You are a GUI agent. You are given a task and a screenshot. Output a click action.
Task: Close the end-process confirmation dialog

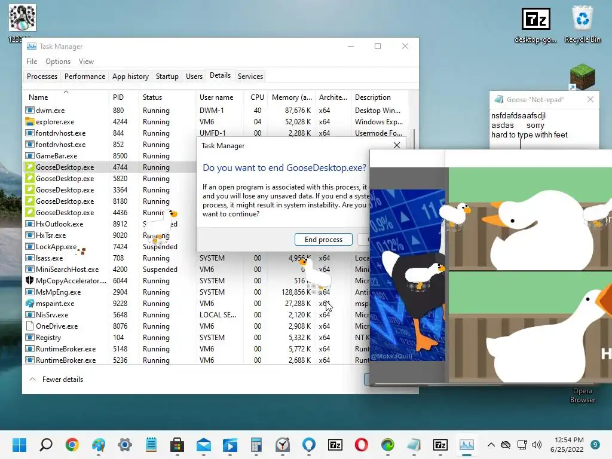click(397, 145)
